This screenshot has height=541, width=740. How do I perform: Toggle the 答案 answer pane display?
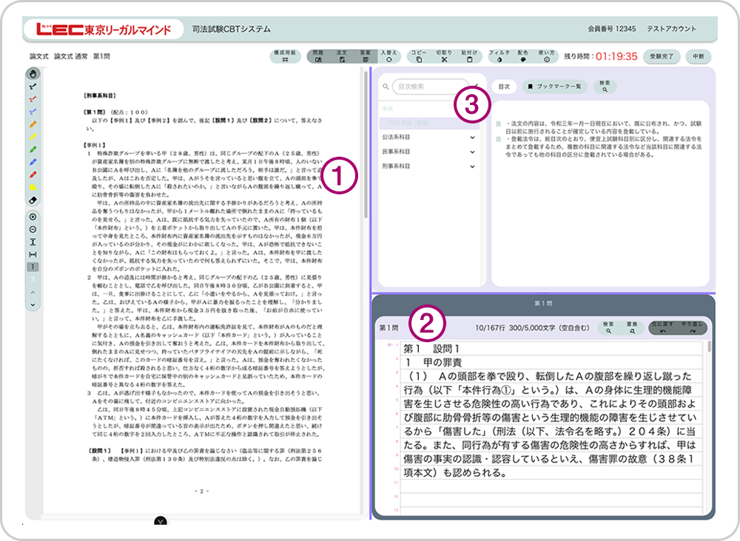pos(366,55)
